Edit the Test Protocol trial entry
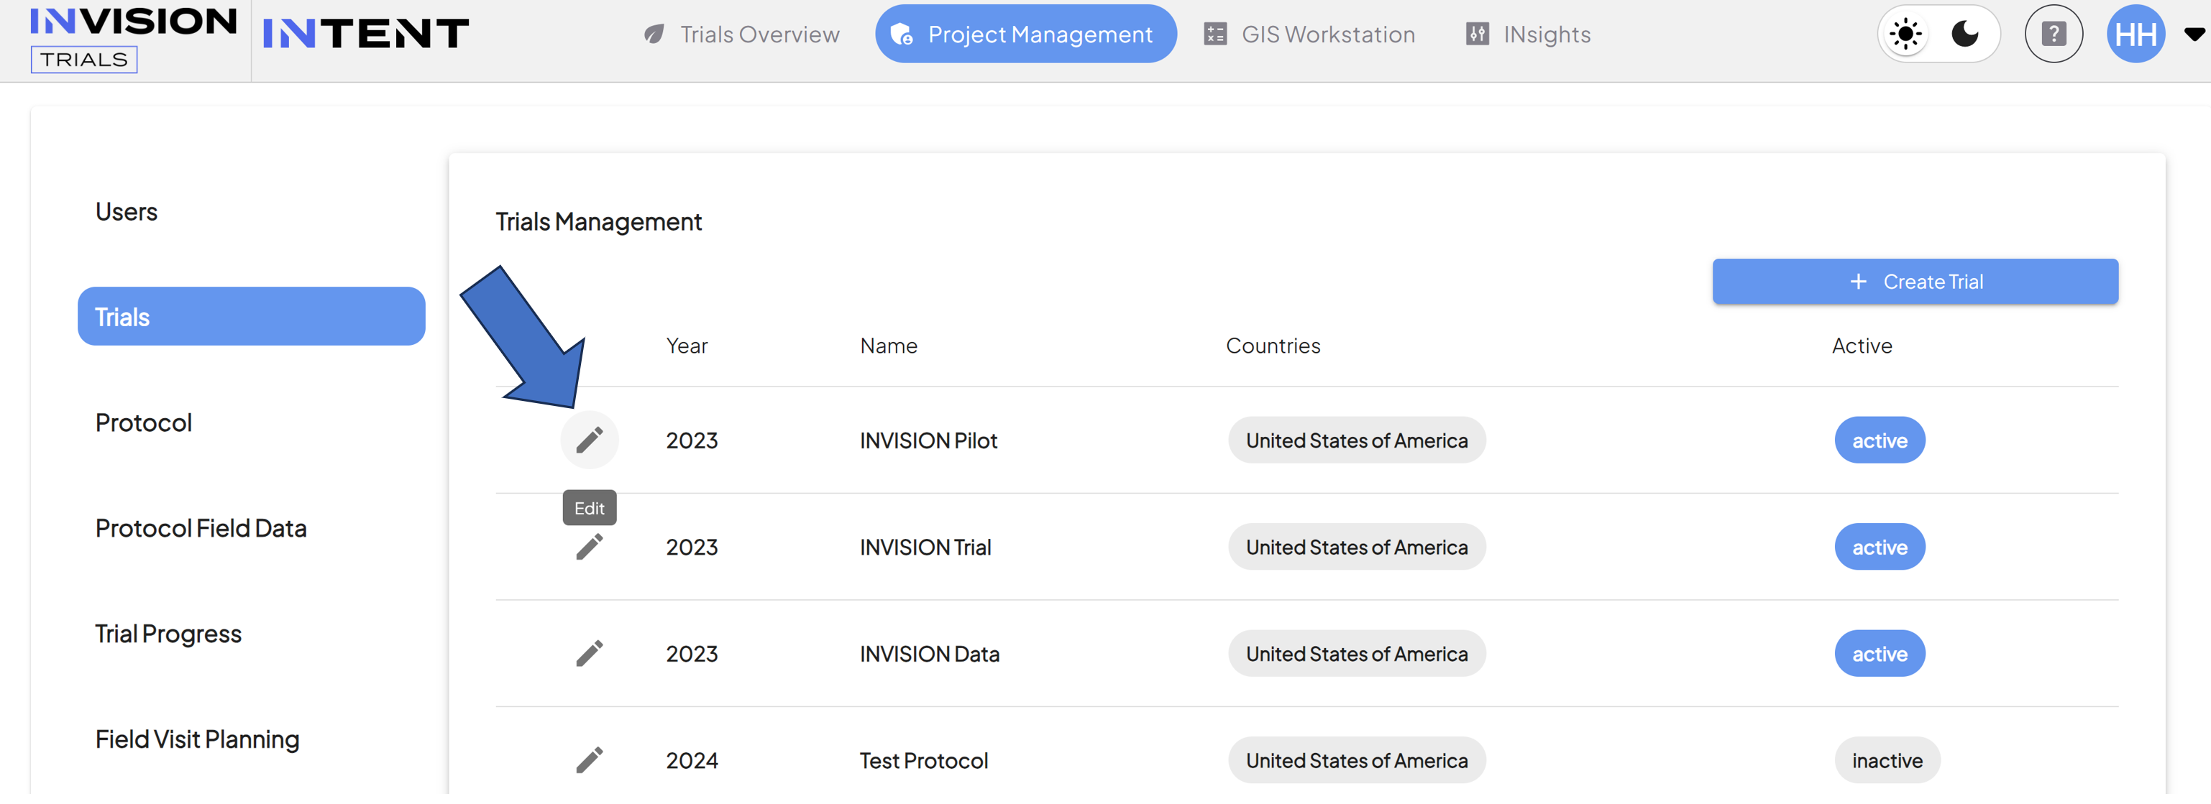 pos(589,760)
